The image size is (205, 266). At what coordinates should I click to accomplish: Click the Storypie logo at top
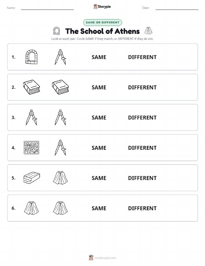[x=102, y=7]
